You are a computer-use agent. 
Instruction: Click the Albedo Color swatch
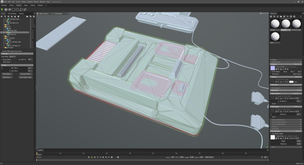pos(291,82)
